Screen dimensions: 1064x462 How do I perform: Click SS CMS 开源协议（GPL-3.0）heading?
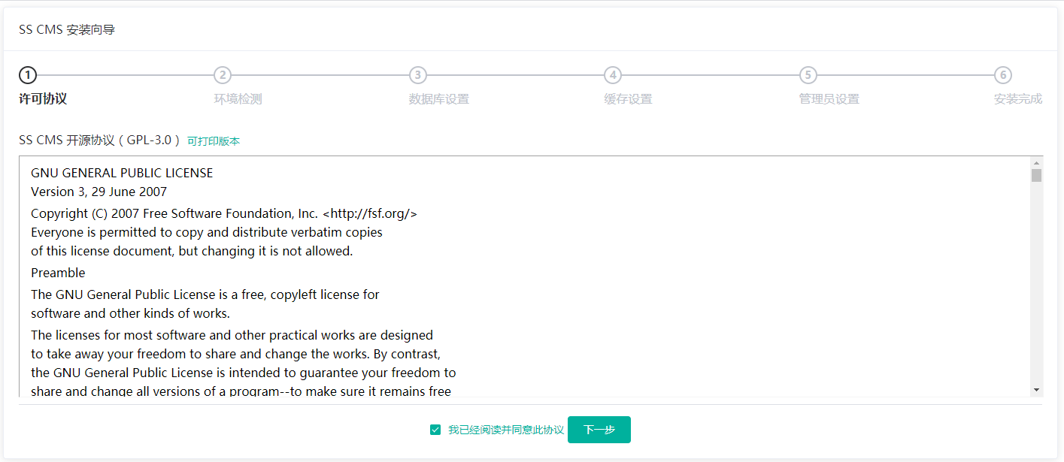[101, 140]
